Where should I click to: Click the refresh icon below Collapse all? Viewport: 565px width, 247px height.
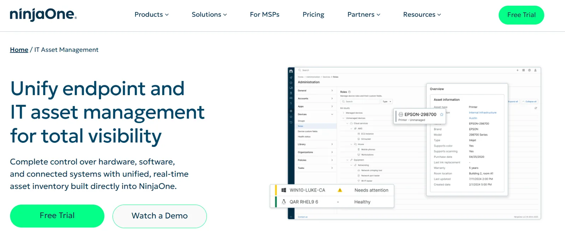pyautogui.click(x=536, y=108)
